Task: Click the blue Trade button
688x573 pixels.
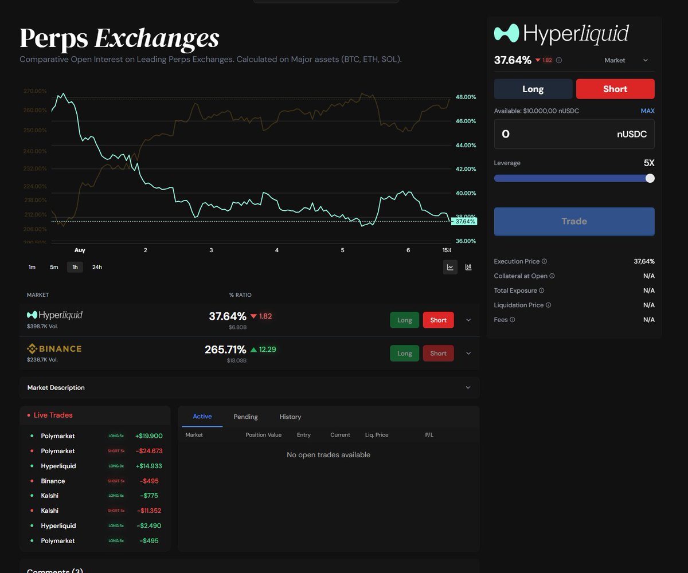Action: point(574,221)
